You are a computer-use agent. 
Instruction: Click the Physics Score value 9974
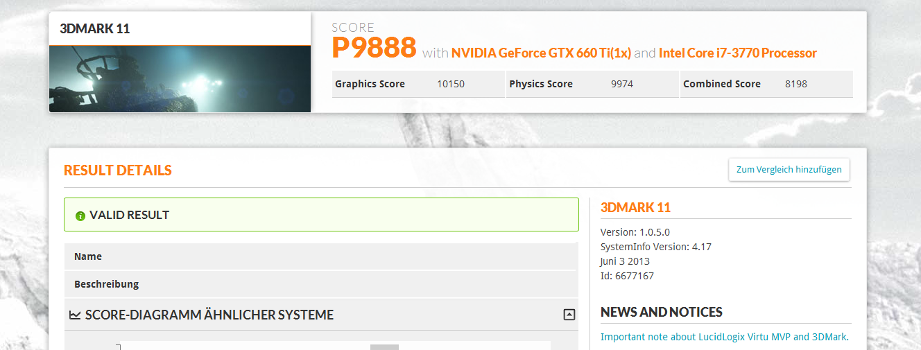pos(622,84)
